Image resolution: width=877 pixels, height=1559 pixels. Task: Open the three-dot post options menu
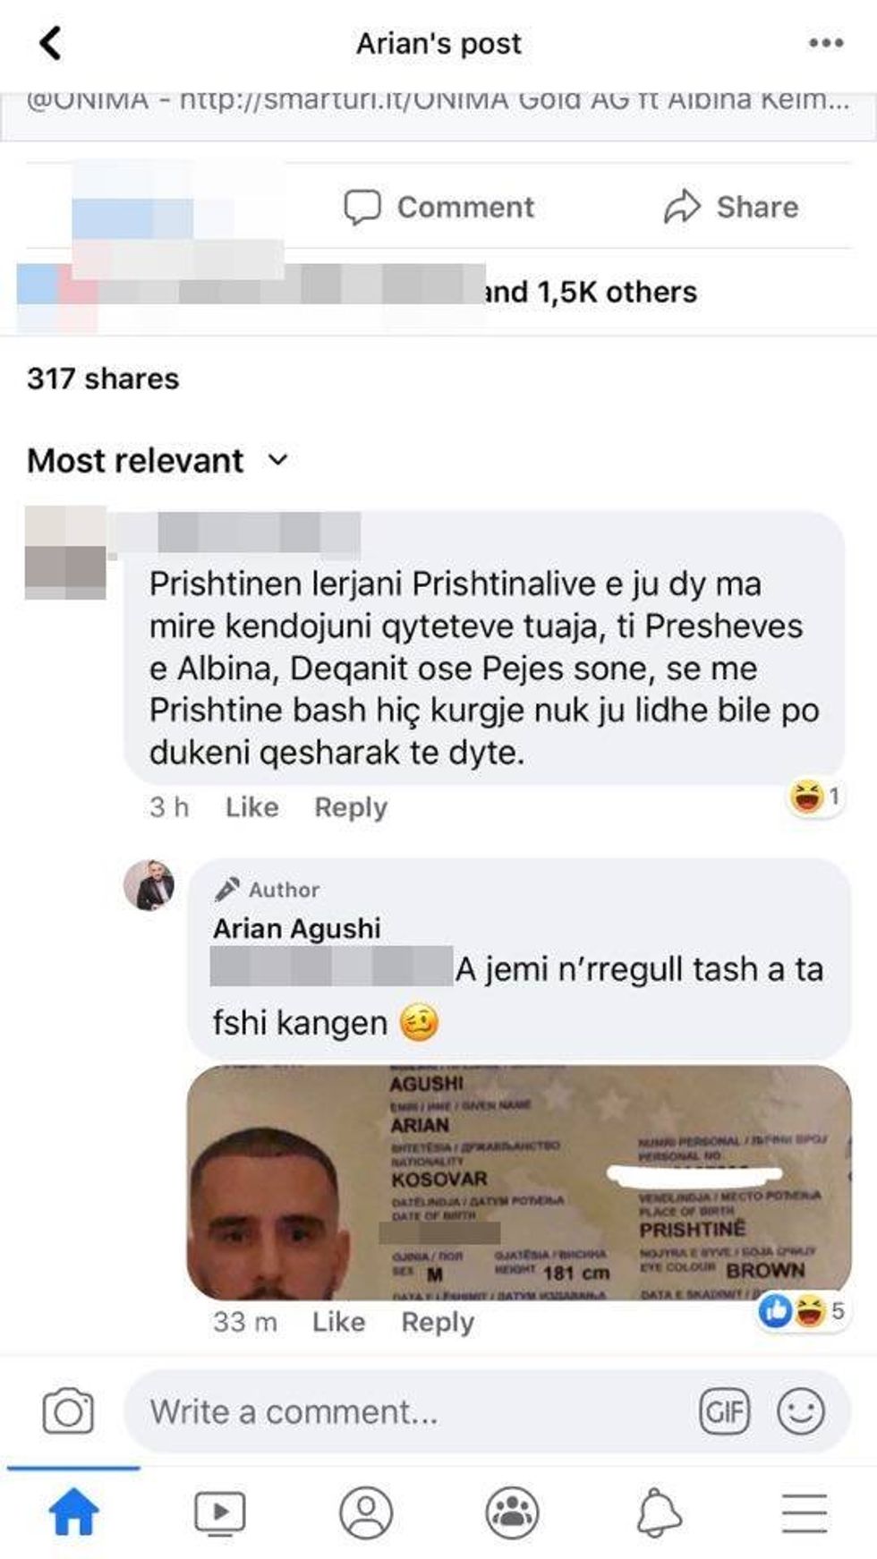(x=825, y=43)
